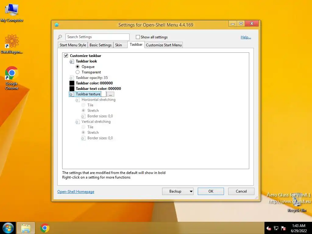312x234 pixels.
Task: Select Stretch under Vertical stretching
Action: tap(83, 132)
